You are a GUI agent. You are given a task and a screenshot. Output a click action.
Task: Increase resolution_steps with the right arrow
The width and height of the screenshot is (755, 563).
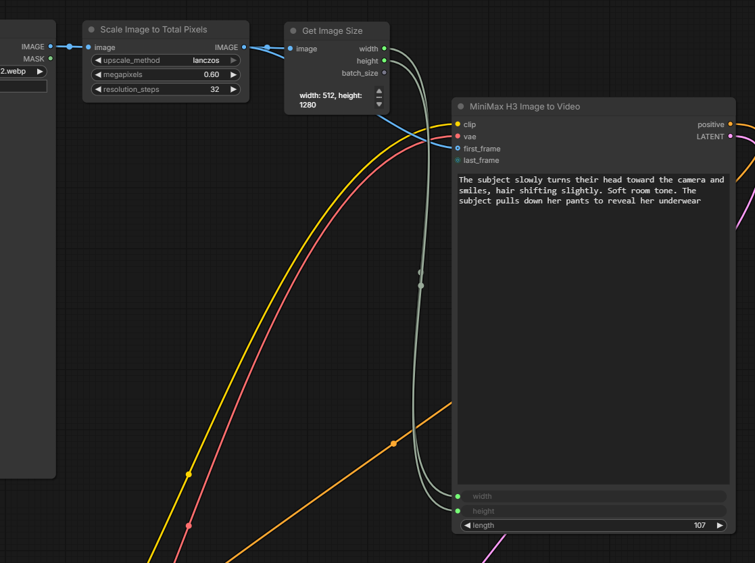pyautogui.click(x=234, y=89)
